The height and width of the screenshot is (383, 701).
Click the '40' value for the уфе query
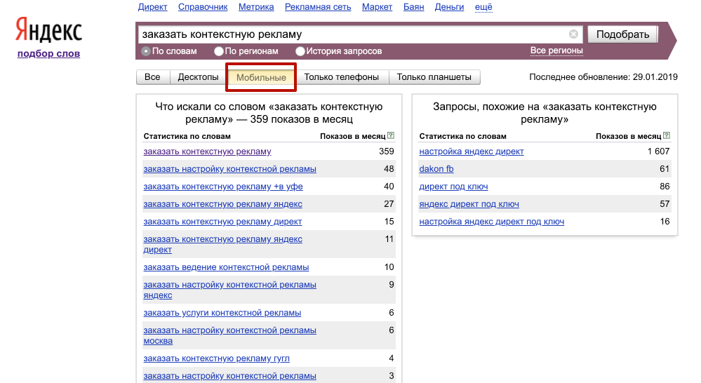[x=389, y=187]
